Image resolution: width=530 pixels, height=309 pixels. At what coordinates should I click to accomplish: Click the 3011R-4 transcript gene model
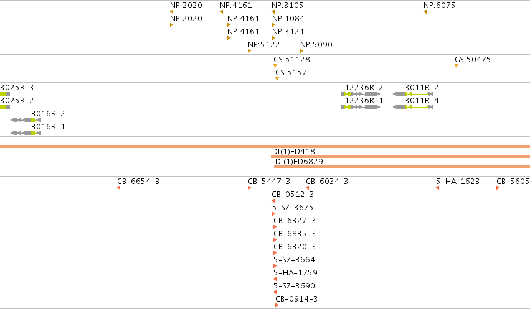[x=413, y=107]
